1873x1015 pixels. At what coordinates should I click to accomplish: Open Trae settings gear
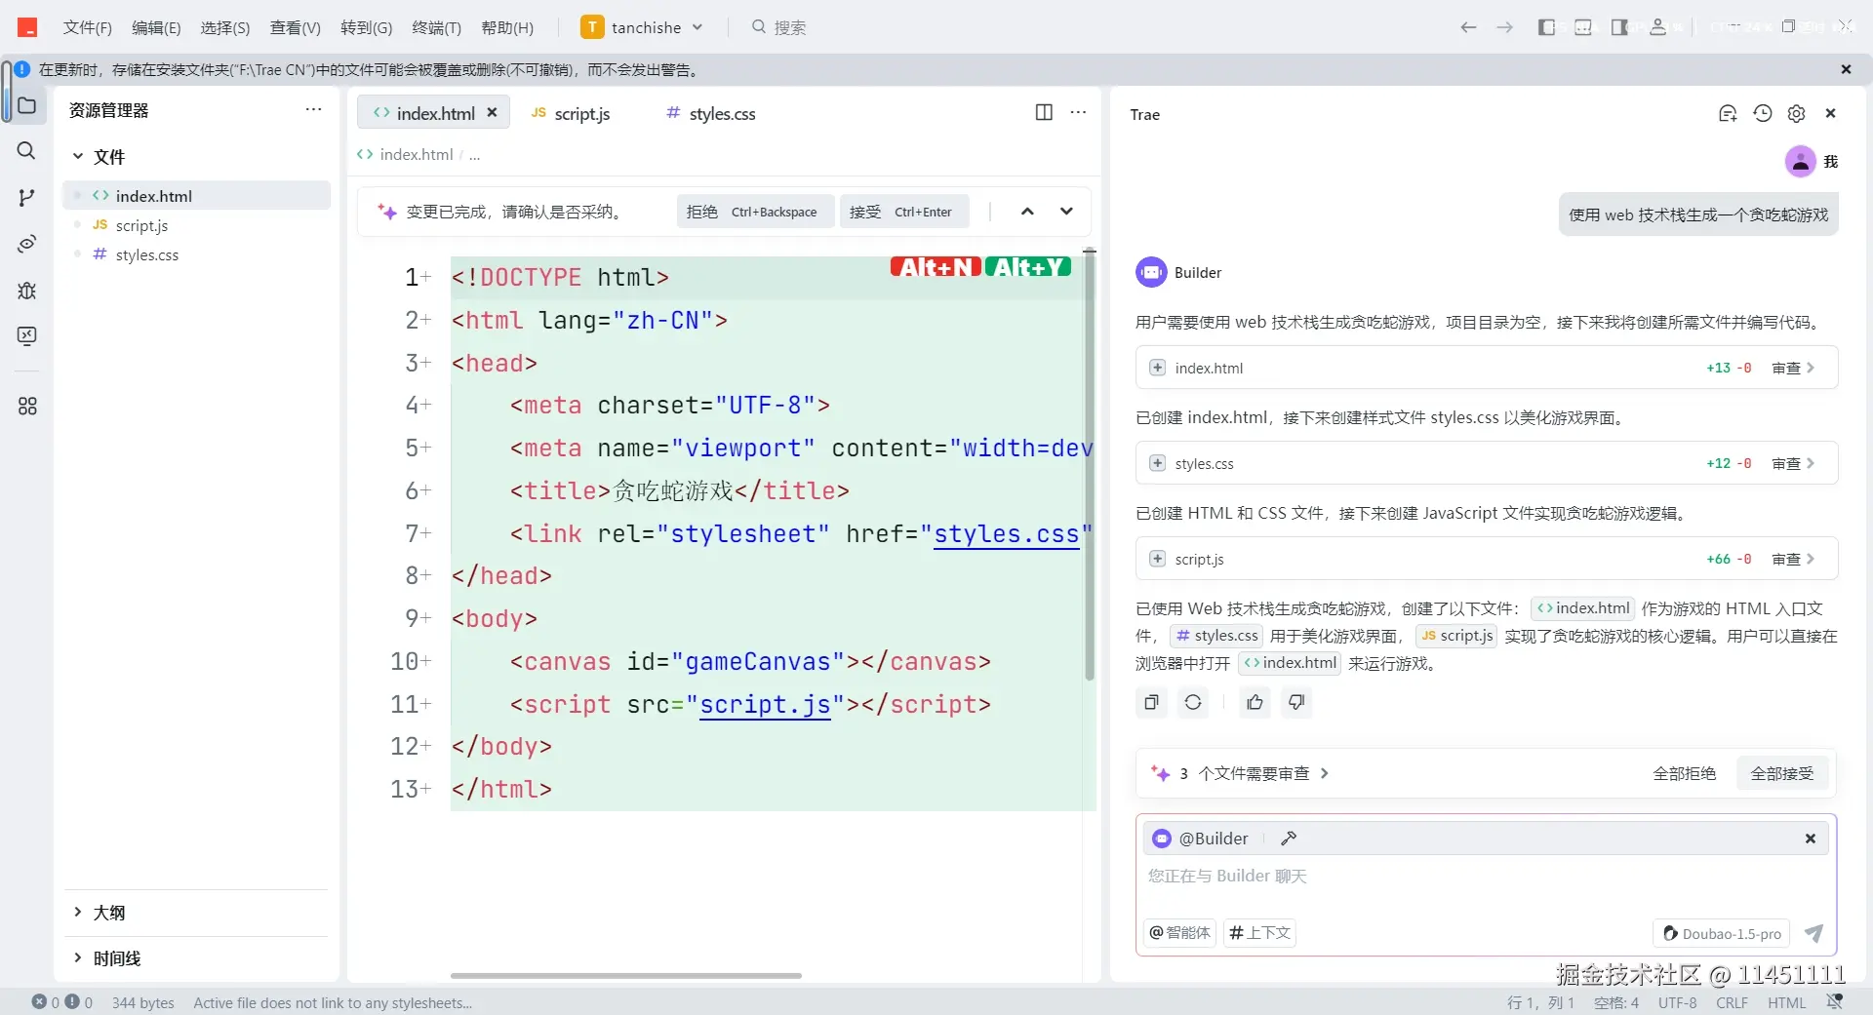1797,113
